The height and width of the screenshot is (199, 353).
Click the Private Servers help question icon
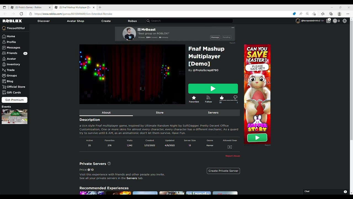pyautogui.click(x=109, y=164)
